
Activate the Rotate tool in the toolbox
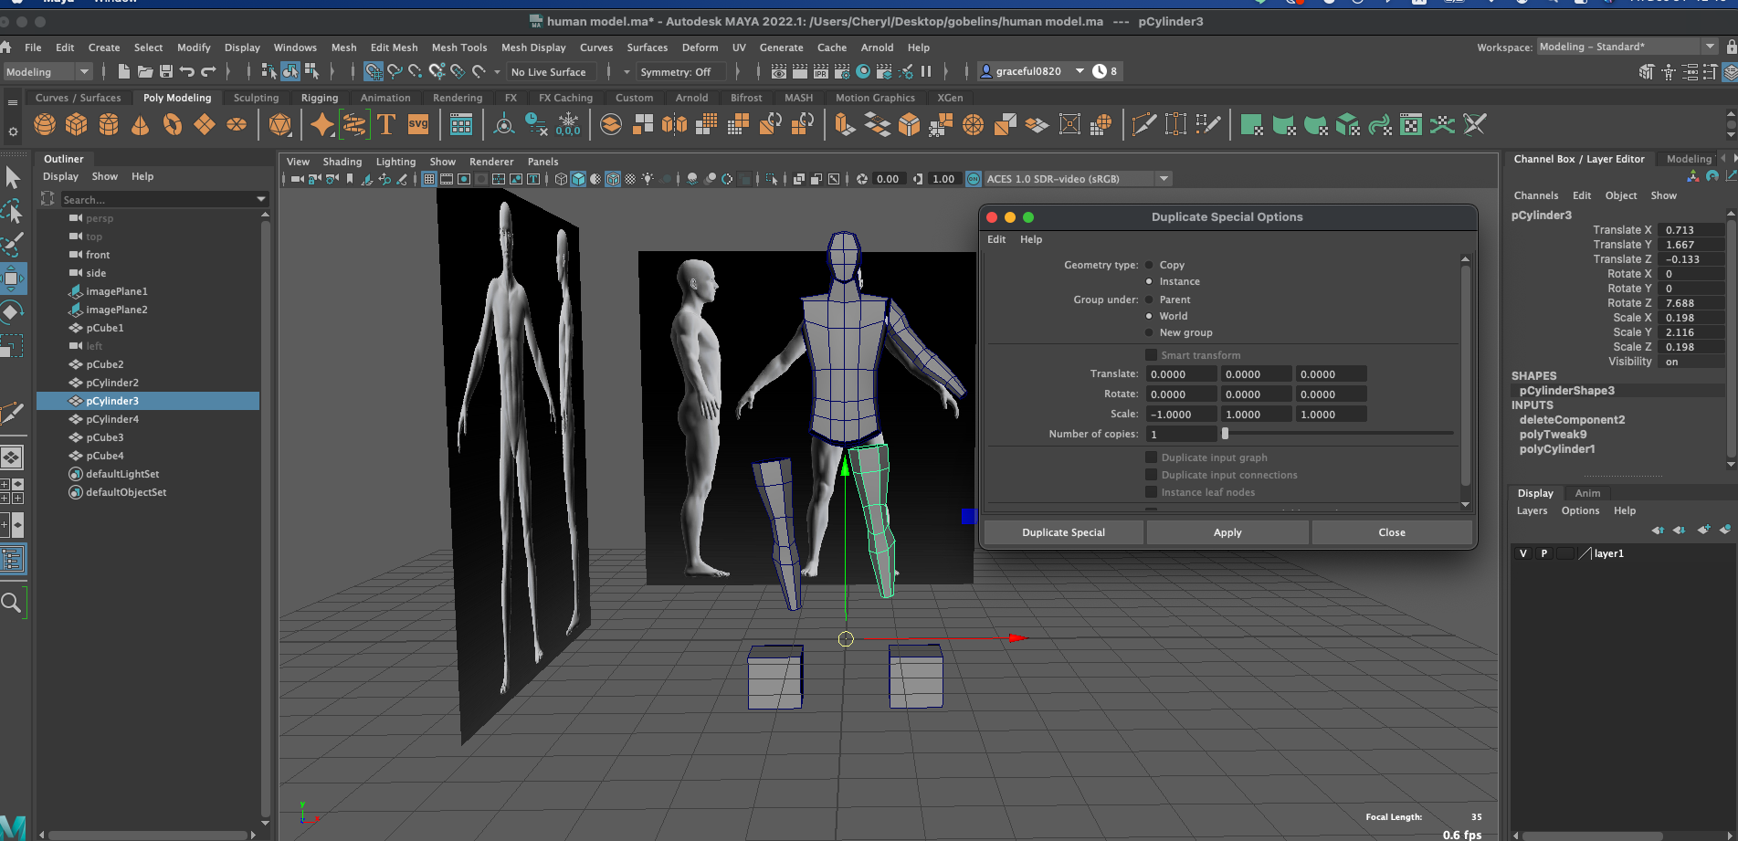[12, 311]
